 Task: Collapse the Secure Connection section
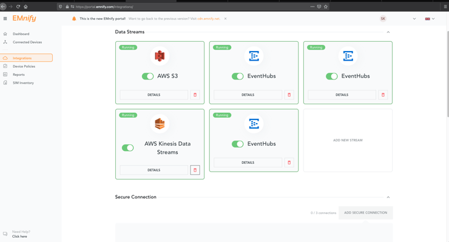[x=388, y=197]
